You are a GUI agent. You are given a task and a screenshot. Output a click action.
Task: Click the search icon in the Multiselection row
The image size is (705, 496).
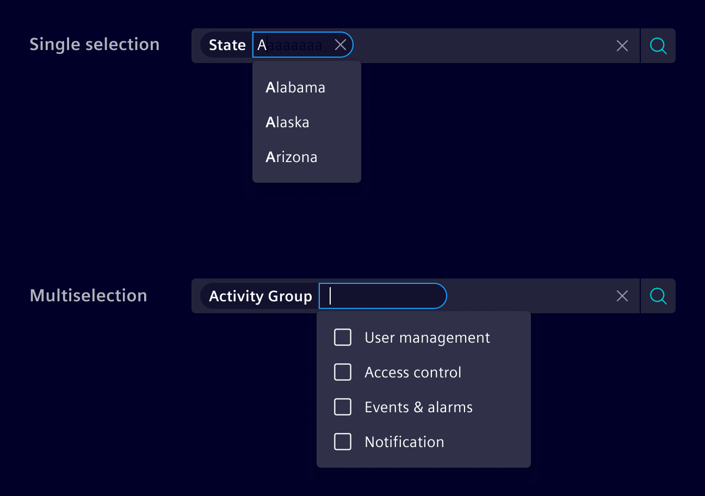point(658,296)
